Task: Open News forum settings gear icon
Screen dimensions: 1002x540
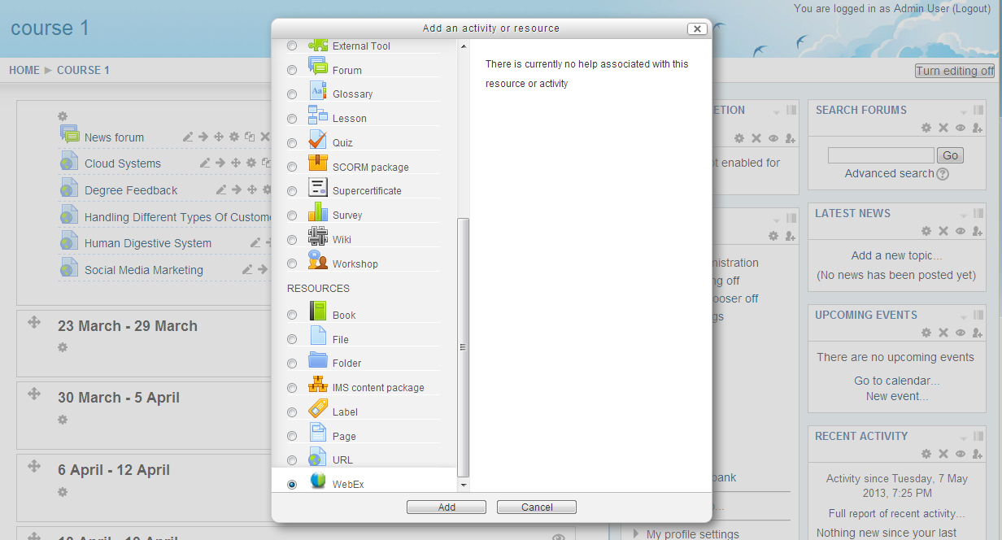Action: point(234,137)
